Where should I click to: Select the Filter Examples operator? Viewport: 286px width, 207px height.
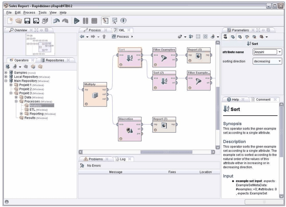point(164,57)
